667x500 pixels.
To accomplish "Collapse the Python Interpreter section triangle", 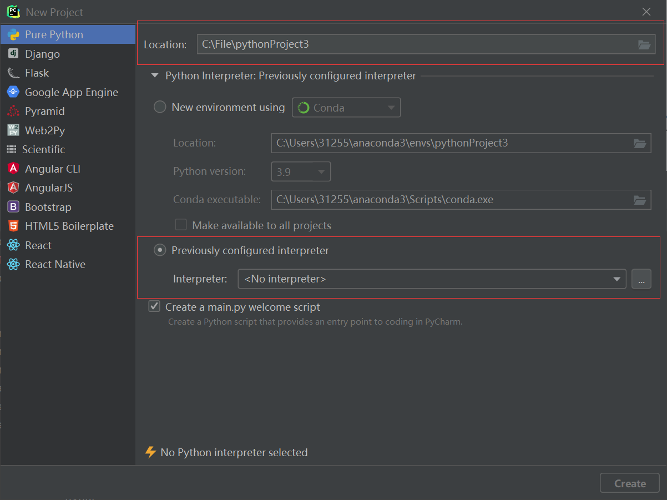I will coord(155,76).
